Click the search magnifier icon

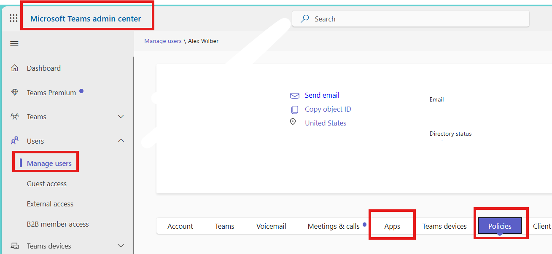click(x=305, y=19)
